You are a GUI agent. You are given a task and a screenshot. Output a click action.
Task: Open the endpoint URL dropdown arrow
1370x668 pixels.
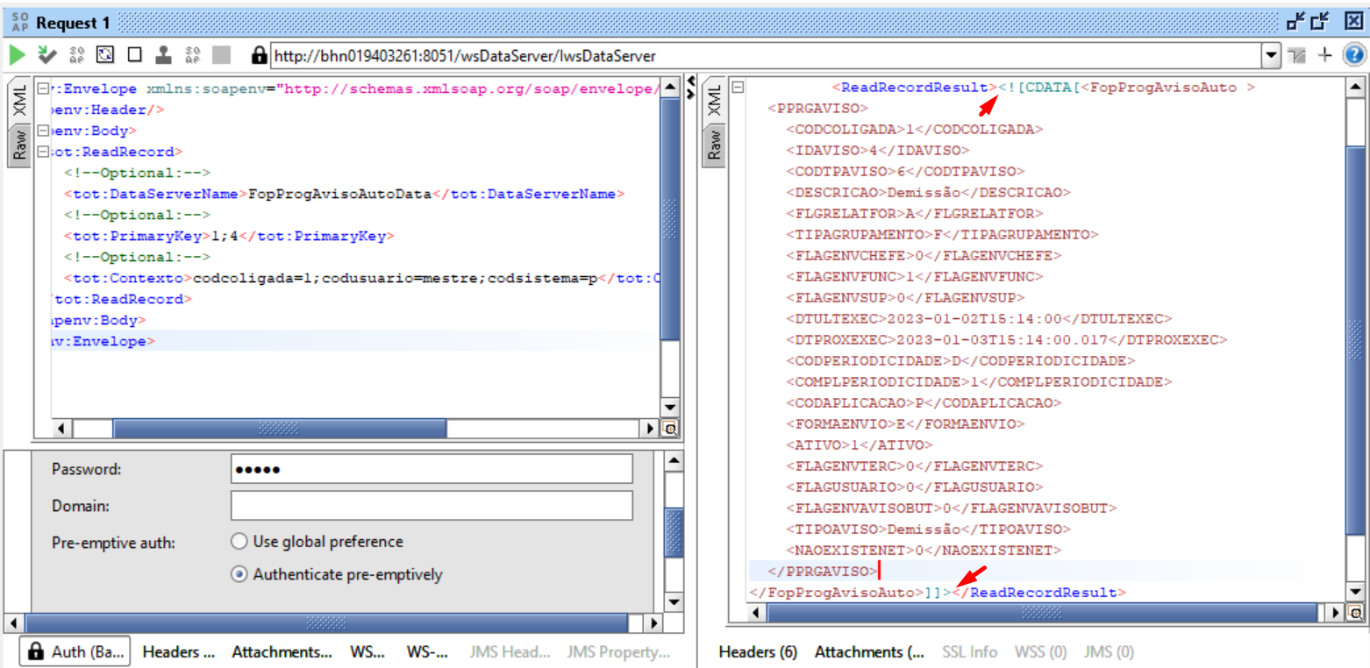tap(1271, 55)
